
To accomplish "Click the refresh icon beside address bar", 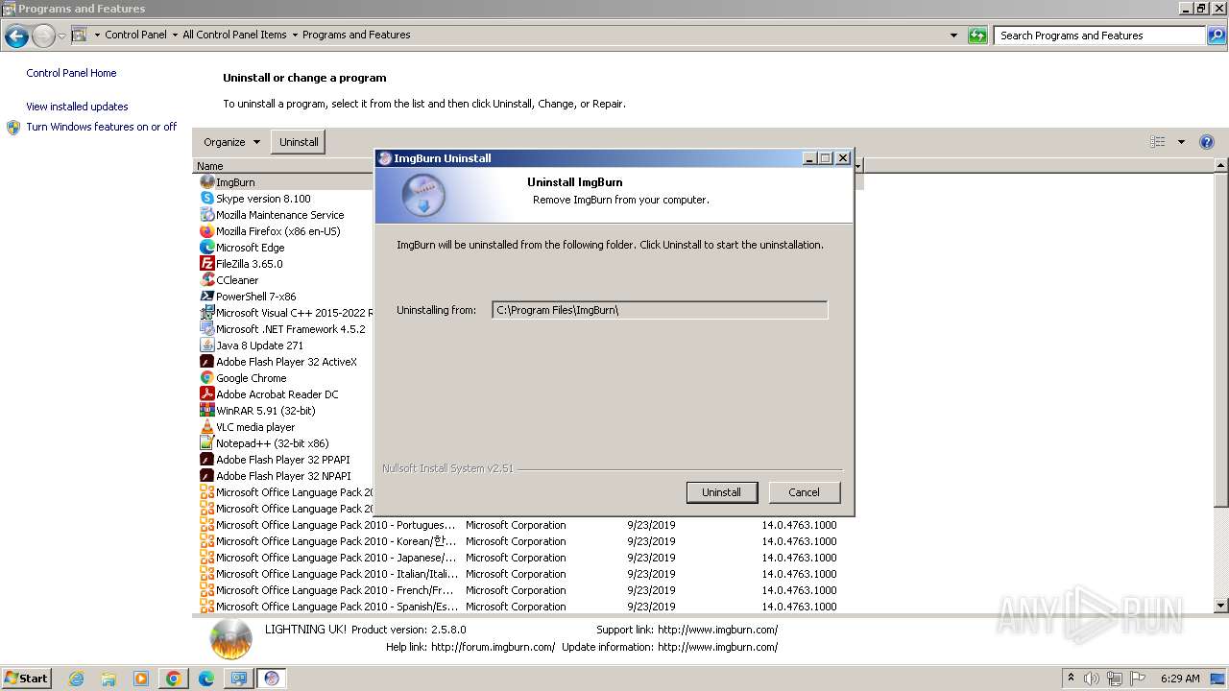I will click(977, 36).
